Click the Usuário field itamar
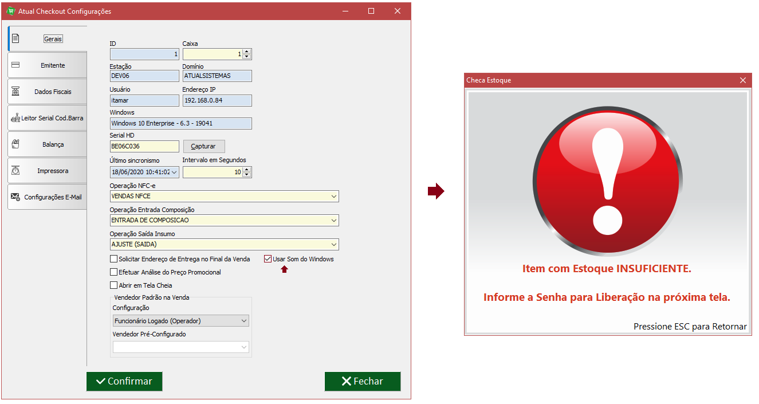Image resolution: width=759 pixels, height=404 pixels. coord(144,100)
